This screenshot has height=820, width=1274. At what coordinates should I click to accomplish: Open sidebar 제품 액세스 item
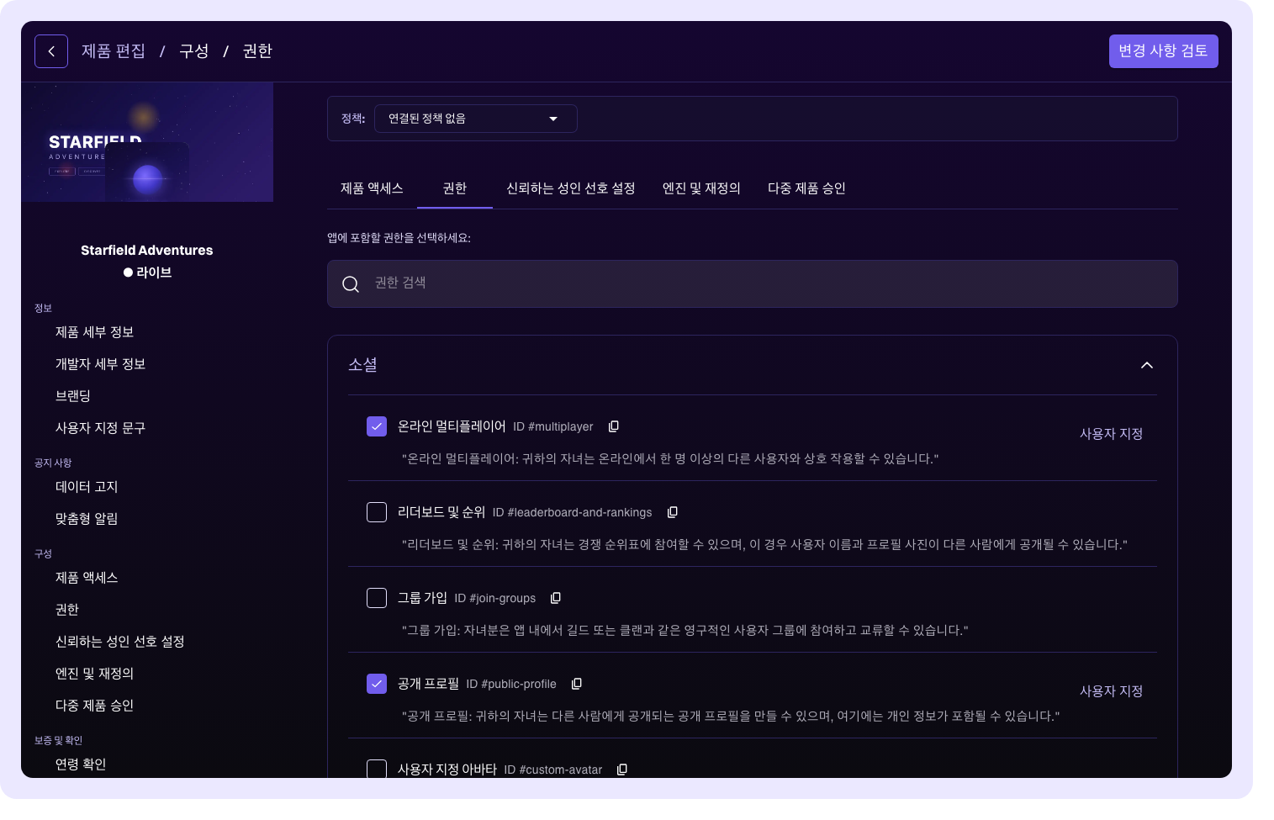(x=87, y=578)
